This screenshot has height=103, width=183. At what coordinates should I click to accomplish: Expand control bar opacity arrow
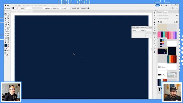tap(62, 8)
